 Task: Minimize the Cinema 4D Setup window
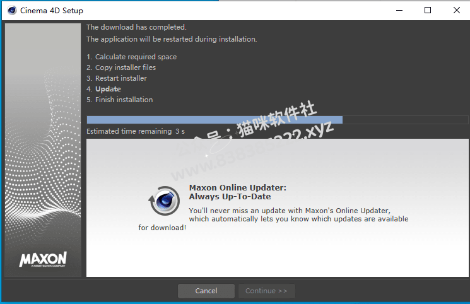(x=399, y=11)
